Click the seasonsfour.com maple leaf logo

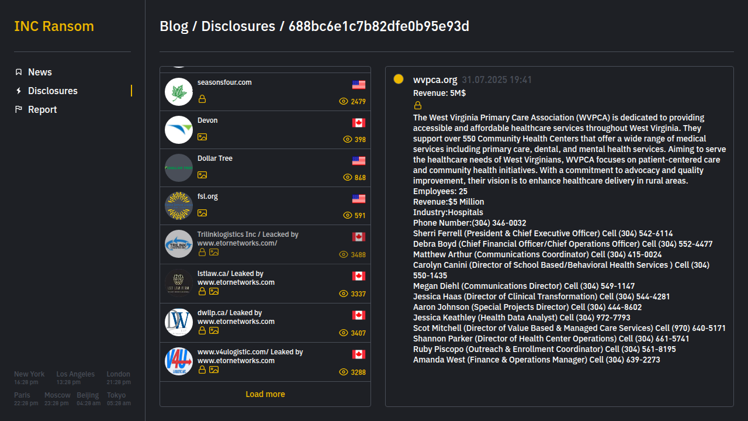(179, 92)
